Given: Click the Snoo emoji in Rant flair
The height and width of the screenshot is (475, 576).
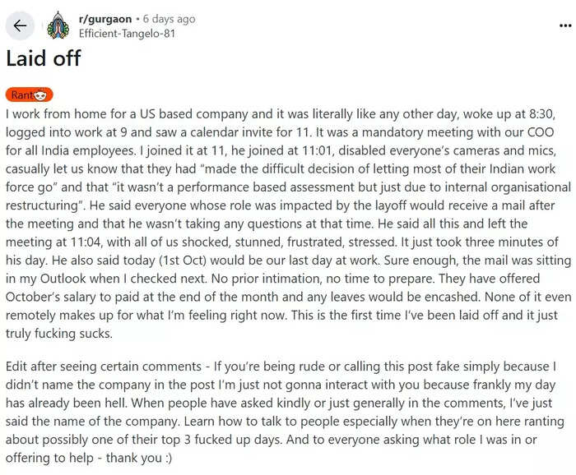Looking at the screenshot, I should click(44, 95).
